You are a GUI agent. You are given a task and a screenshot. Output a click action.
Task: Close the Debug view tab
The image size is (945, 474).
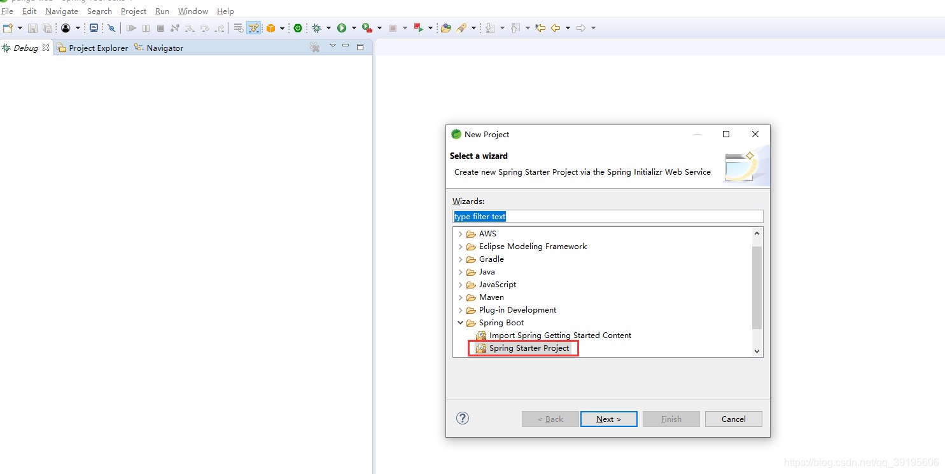click(46, 47)
